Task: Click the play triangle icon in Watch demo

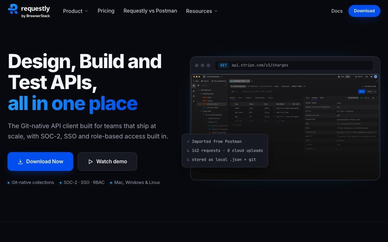Action: pyautogui.click(x=91, y=162)
